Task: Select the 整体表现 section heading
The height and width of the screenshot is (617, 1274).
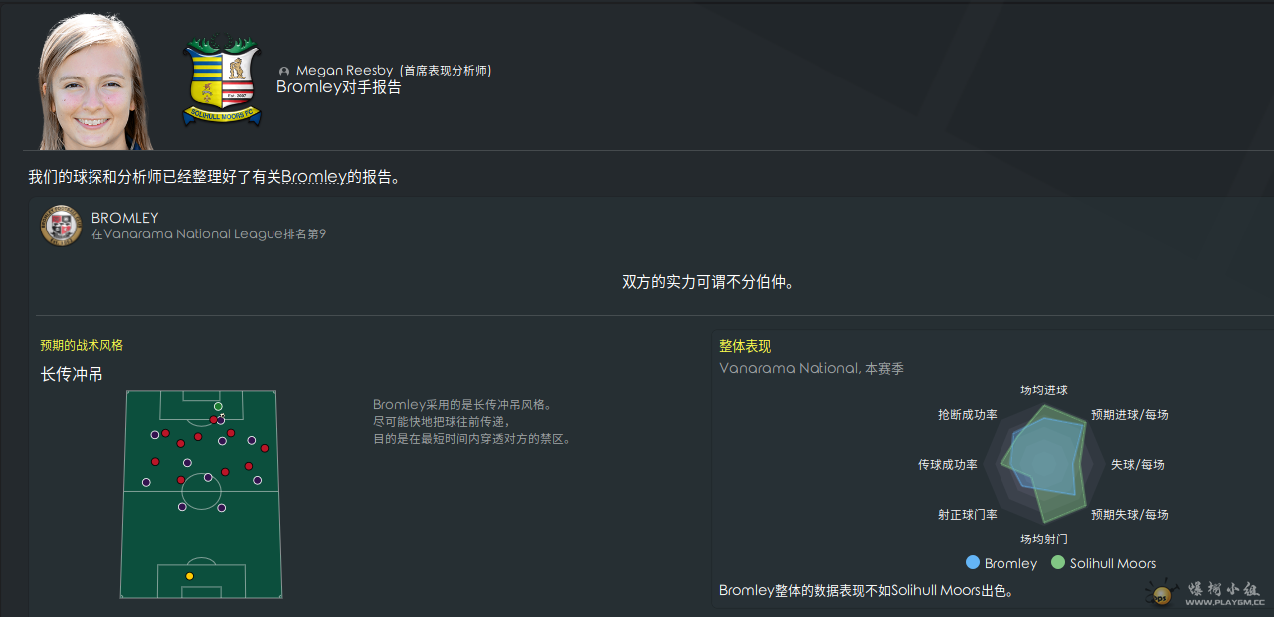Action: tap(744, 346)
